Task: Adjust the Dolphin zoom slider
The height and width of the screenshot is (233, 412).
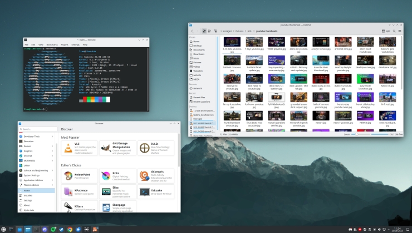Action: click(x=369, y=134)
